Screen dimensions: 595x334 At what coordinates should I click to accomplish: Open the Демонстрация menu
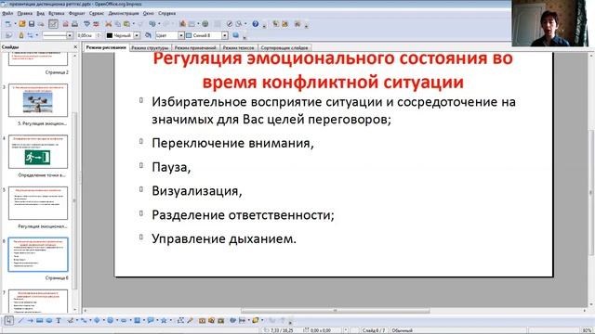coord(124,13)
